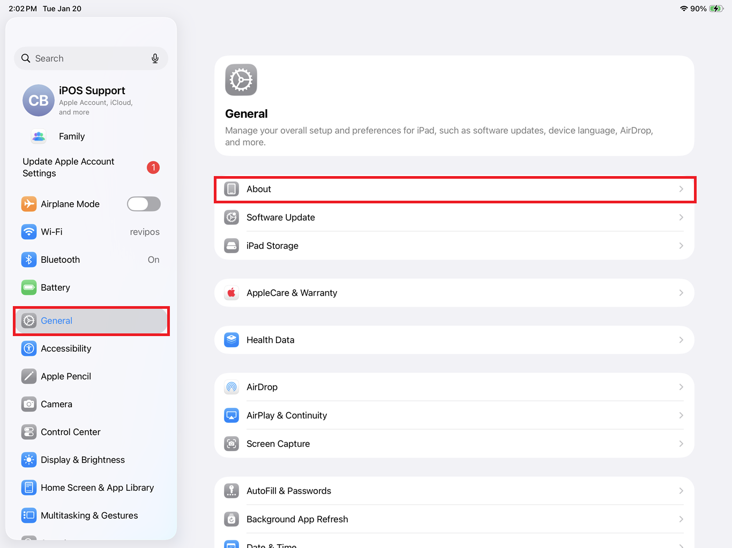This screenshot has width=732, height=548.
Task: Tap the Screen Capture chevron
Action: (x=681, y=444)
